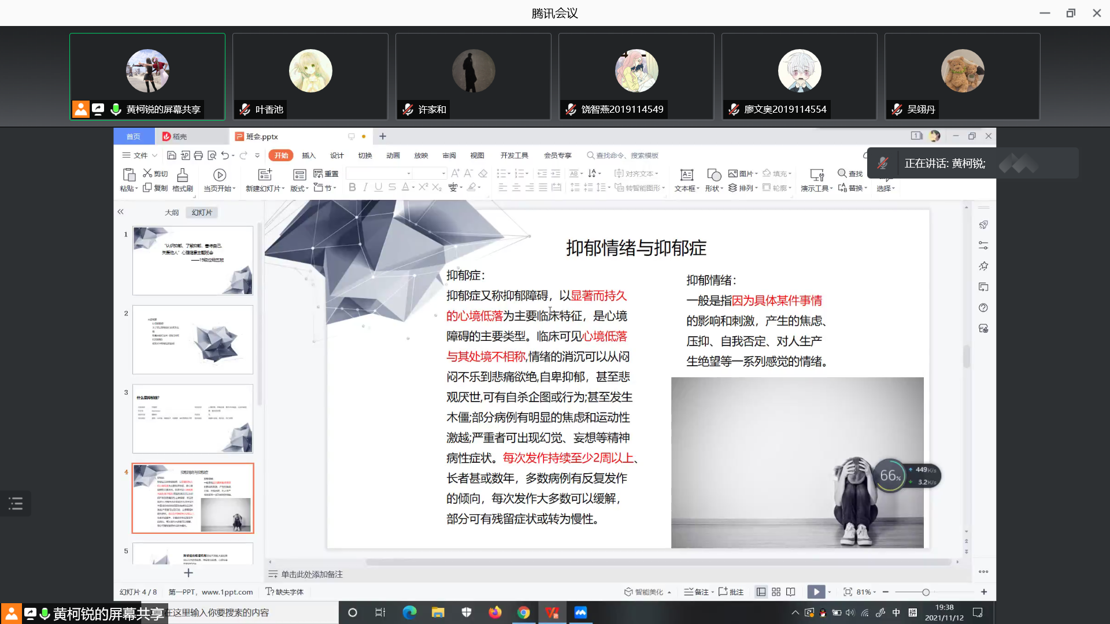This screenshot has width=1110, height=624.
Task: Open the 81% zoom level dropdown
Action: (x=867, y=592)
